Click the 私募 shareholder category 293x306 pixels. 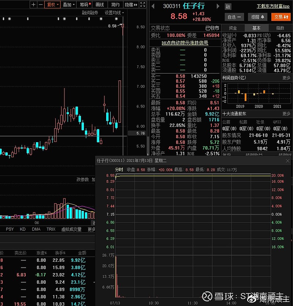pyautogui.click(x=243, y=122)
